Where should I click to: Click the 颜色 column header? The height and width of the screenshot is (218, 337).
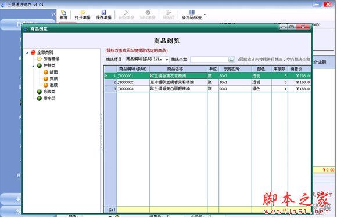(x=261, y=69)
